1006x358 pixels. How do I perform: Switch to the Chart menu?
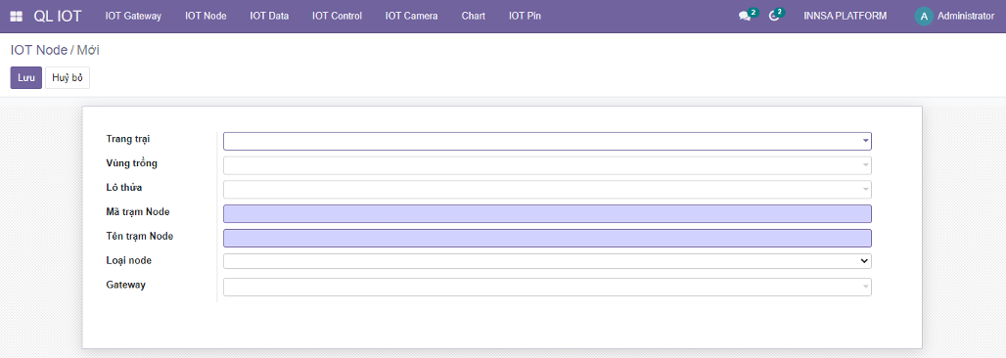pyautogui.click(x=474, y=16)
